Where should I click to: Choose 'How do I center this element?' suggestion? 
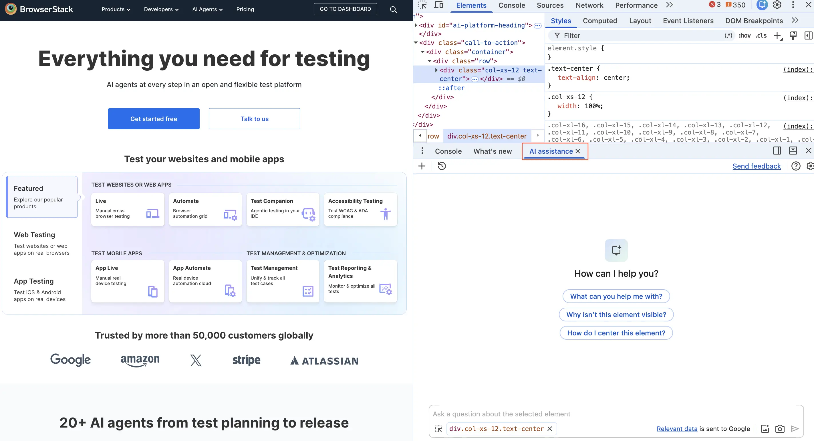click(x=616, y=333)
